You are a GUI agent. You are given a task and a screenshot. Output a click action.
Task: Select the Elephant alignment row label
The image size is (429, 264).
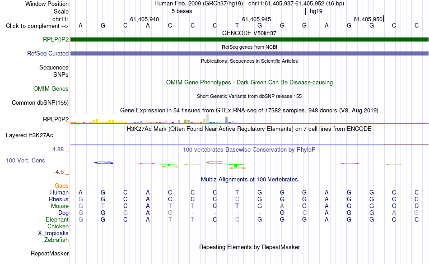coord(57,219)
